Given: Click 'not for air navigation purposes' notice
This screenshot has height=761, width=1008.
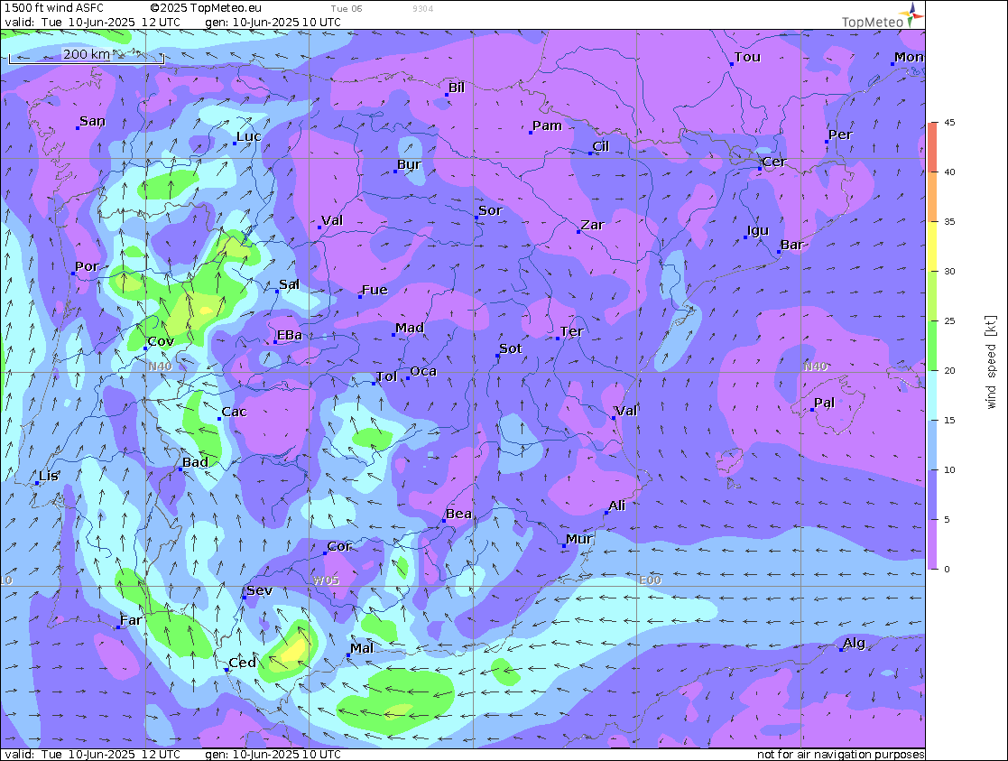Looking at the screenshot, I should pos(841,754).
